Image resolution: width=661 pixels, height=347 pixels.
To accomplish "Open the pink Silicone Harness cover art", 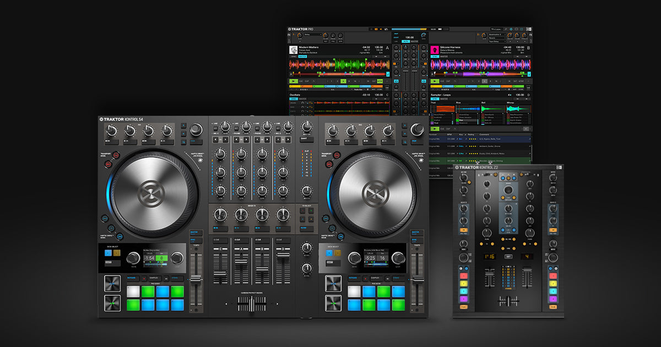I will point(435,50).
